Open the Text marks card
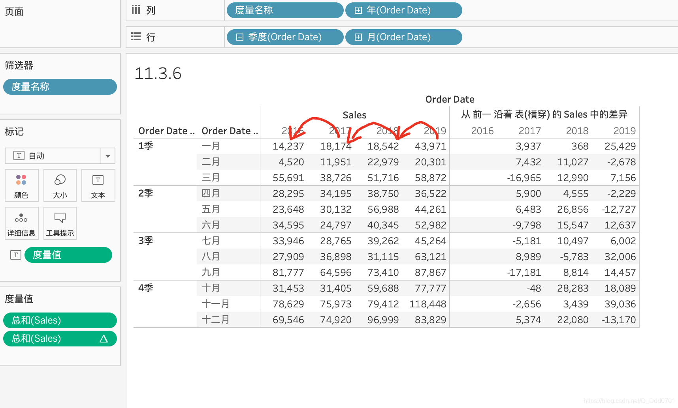678x408 pixels. point(98,185)
